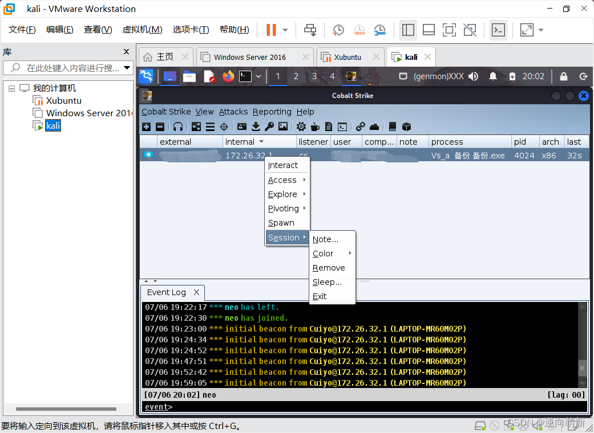Expand the Pivoting submenu
The width and height of the screenshot is (594, 433).
tap(288, 209)
